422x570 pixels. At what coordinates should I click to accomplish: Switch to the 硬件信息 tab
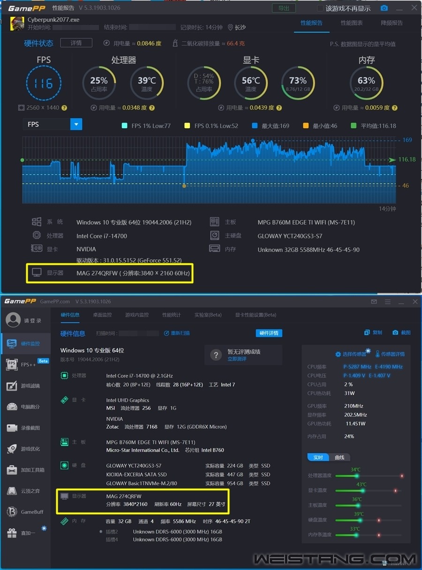point(70,315)
